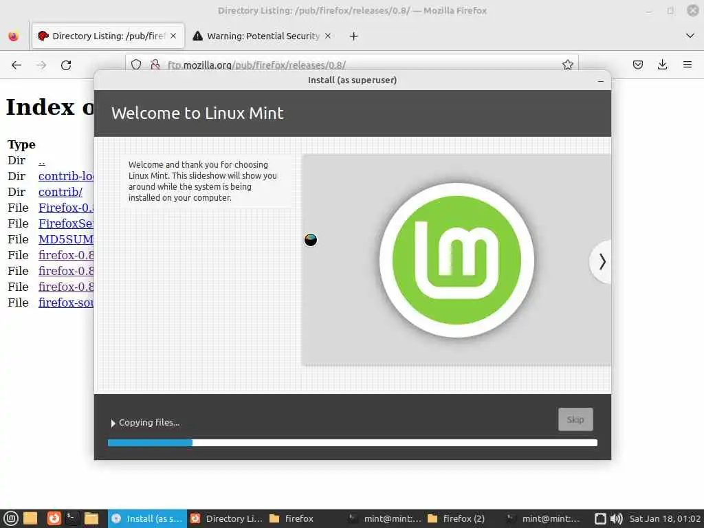This screenshot has height=528, width=704.
Task: Close the Warning Potential Security tab
Action: click(x=328, y=36)
